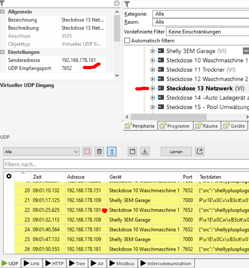Image resolution: width=249 pixels, height=268 pixels.
Task: Switch to the Räume tab
Action: 207,126
